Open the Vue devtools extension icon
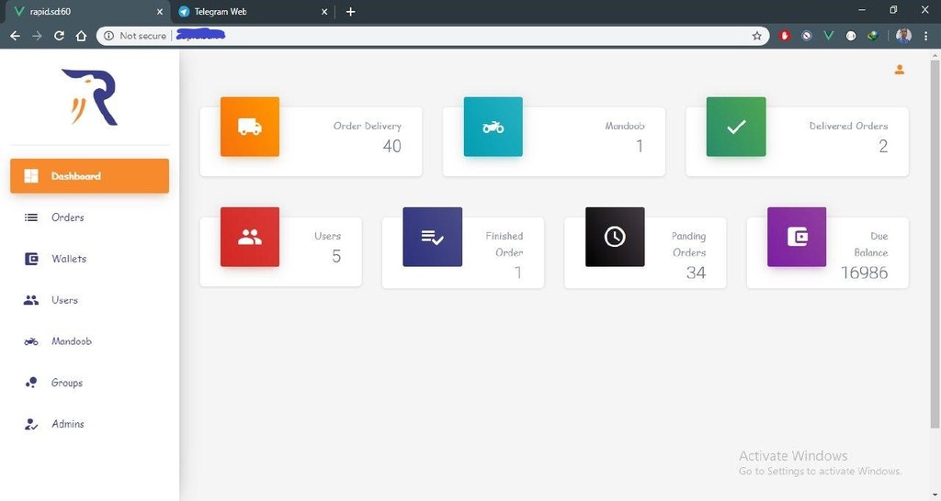941x501 pixels. click(829, 36)
